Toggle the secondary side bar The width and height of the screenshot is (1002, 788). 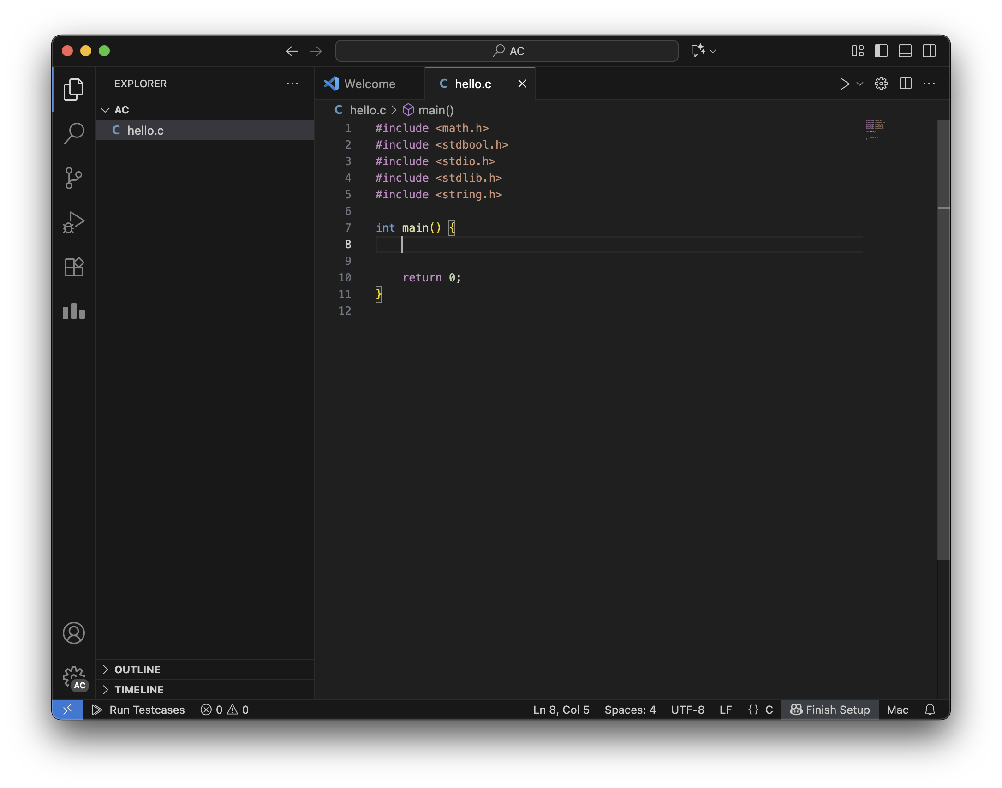click(x=929, y=51)
